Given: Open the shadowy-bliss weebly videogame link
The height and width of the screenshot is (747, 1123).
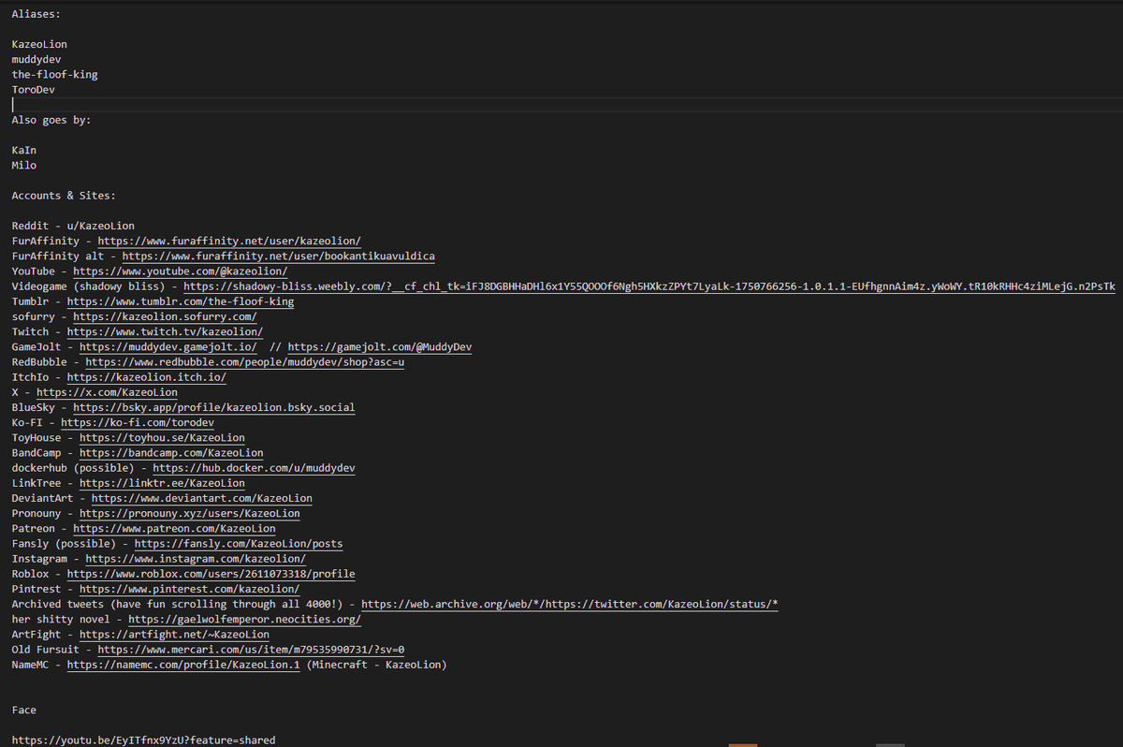Looking at the screenshot, I should [374, 286].
